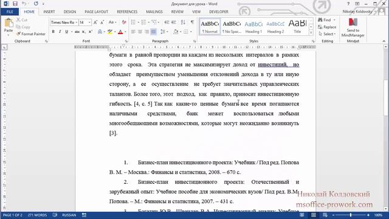Viewport: 389px width, 219px height.
Task: Switch to the INSERT tab
Action: pos(49,12)
